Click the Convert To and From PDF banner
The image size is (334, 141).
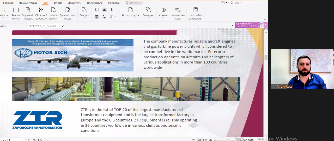pos(251,25)
